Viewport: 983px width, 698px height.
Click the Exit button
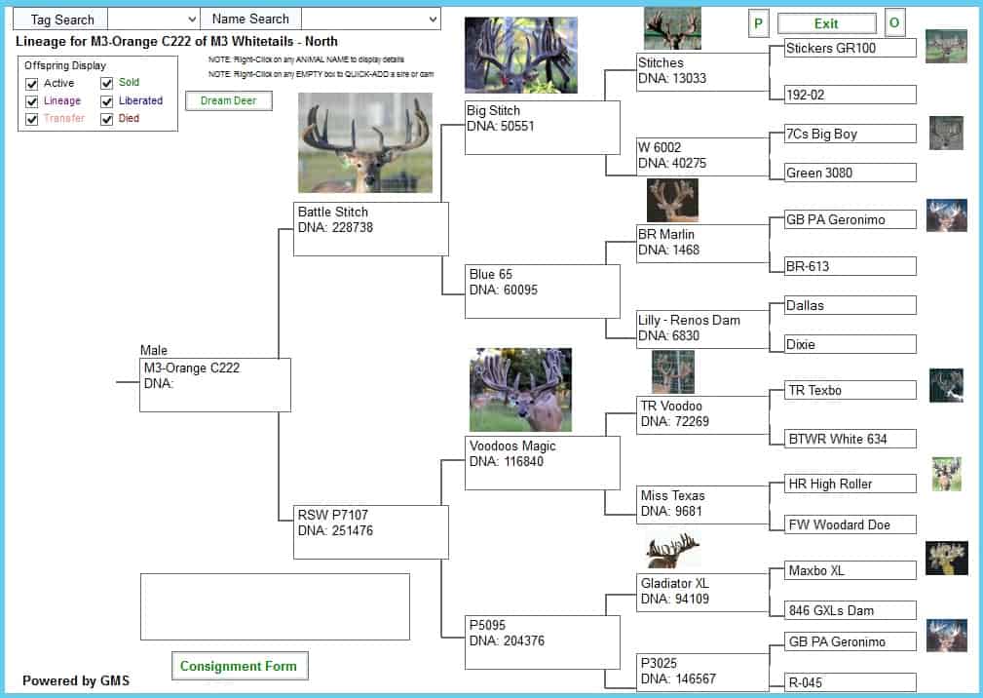click(x=826, y=23)
